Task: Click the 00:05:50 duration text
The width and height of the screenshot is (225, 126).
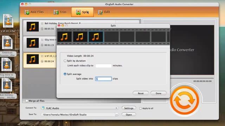Action: (x=49, y=29)
